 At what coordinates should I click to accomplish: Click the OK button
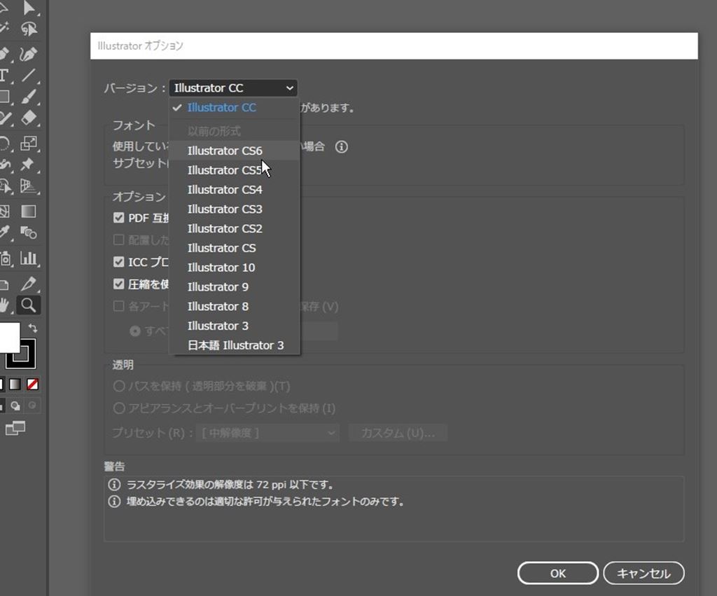tap(557, 574)
